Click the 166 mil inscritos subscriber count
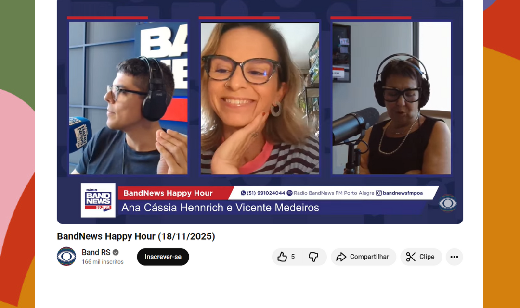Screen dimensions: 520x308 [102, 261]
